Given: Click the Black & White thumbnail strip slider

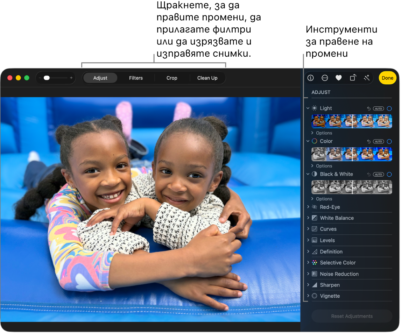Looking at the screenshot, I should [352, 187].
